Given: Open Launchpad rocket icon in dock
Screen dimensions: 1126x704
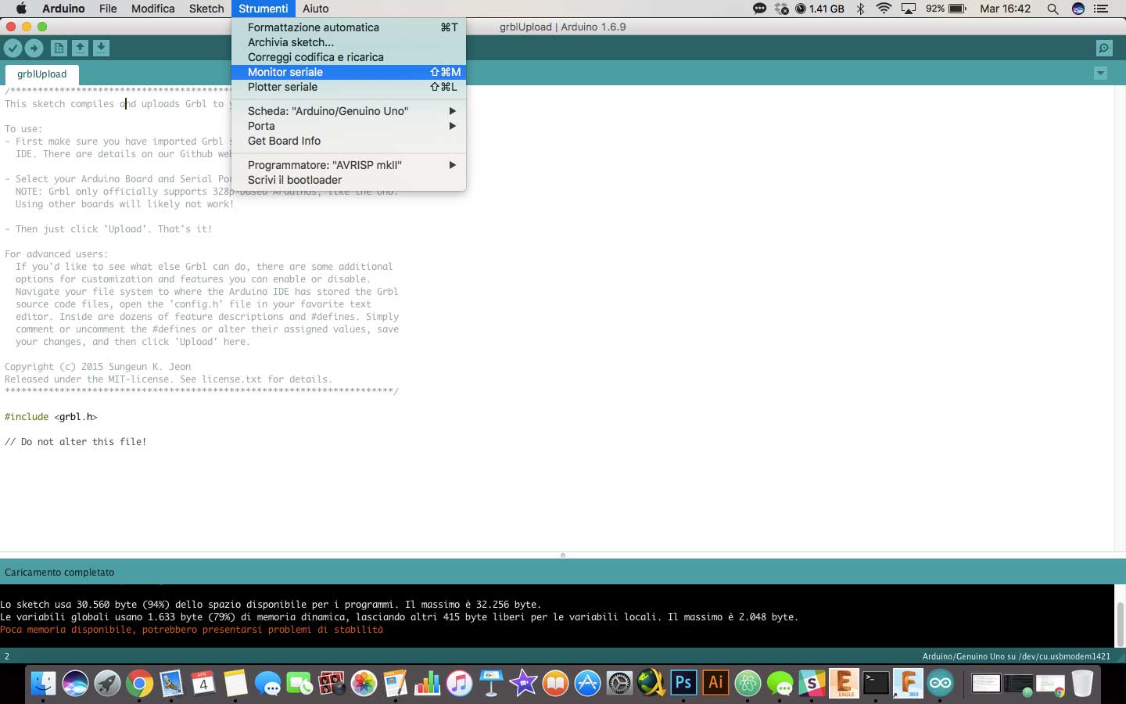Looking at the screenshot, I should point(107,684).
